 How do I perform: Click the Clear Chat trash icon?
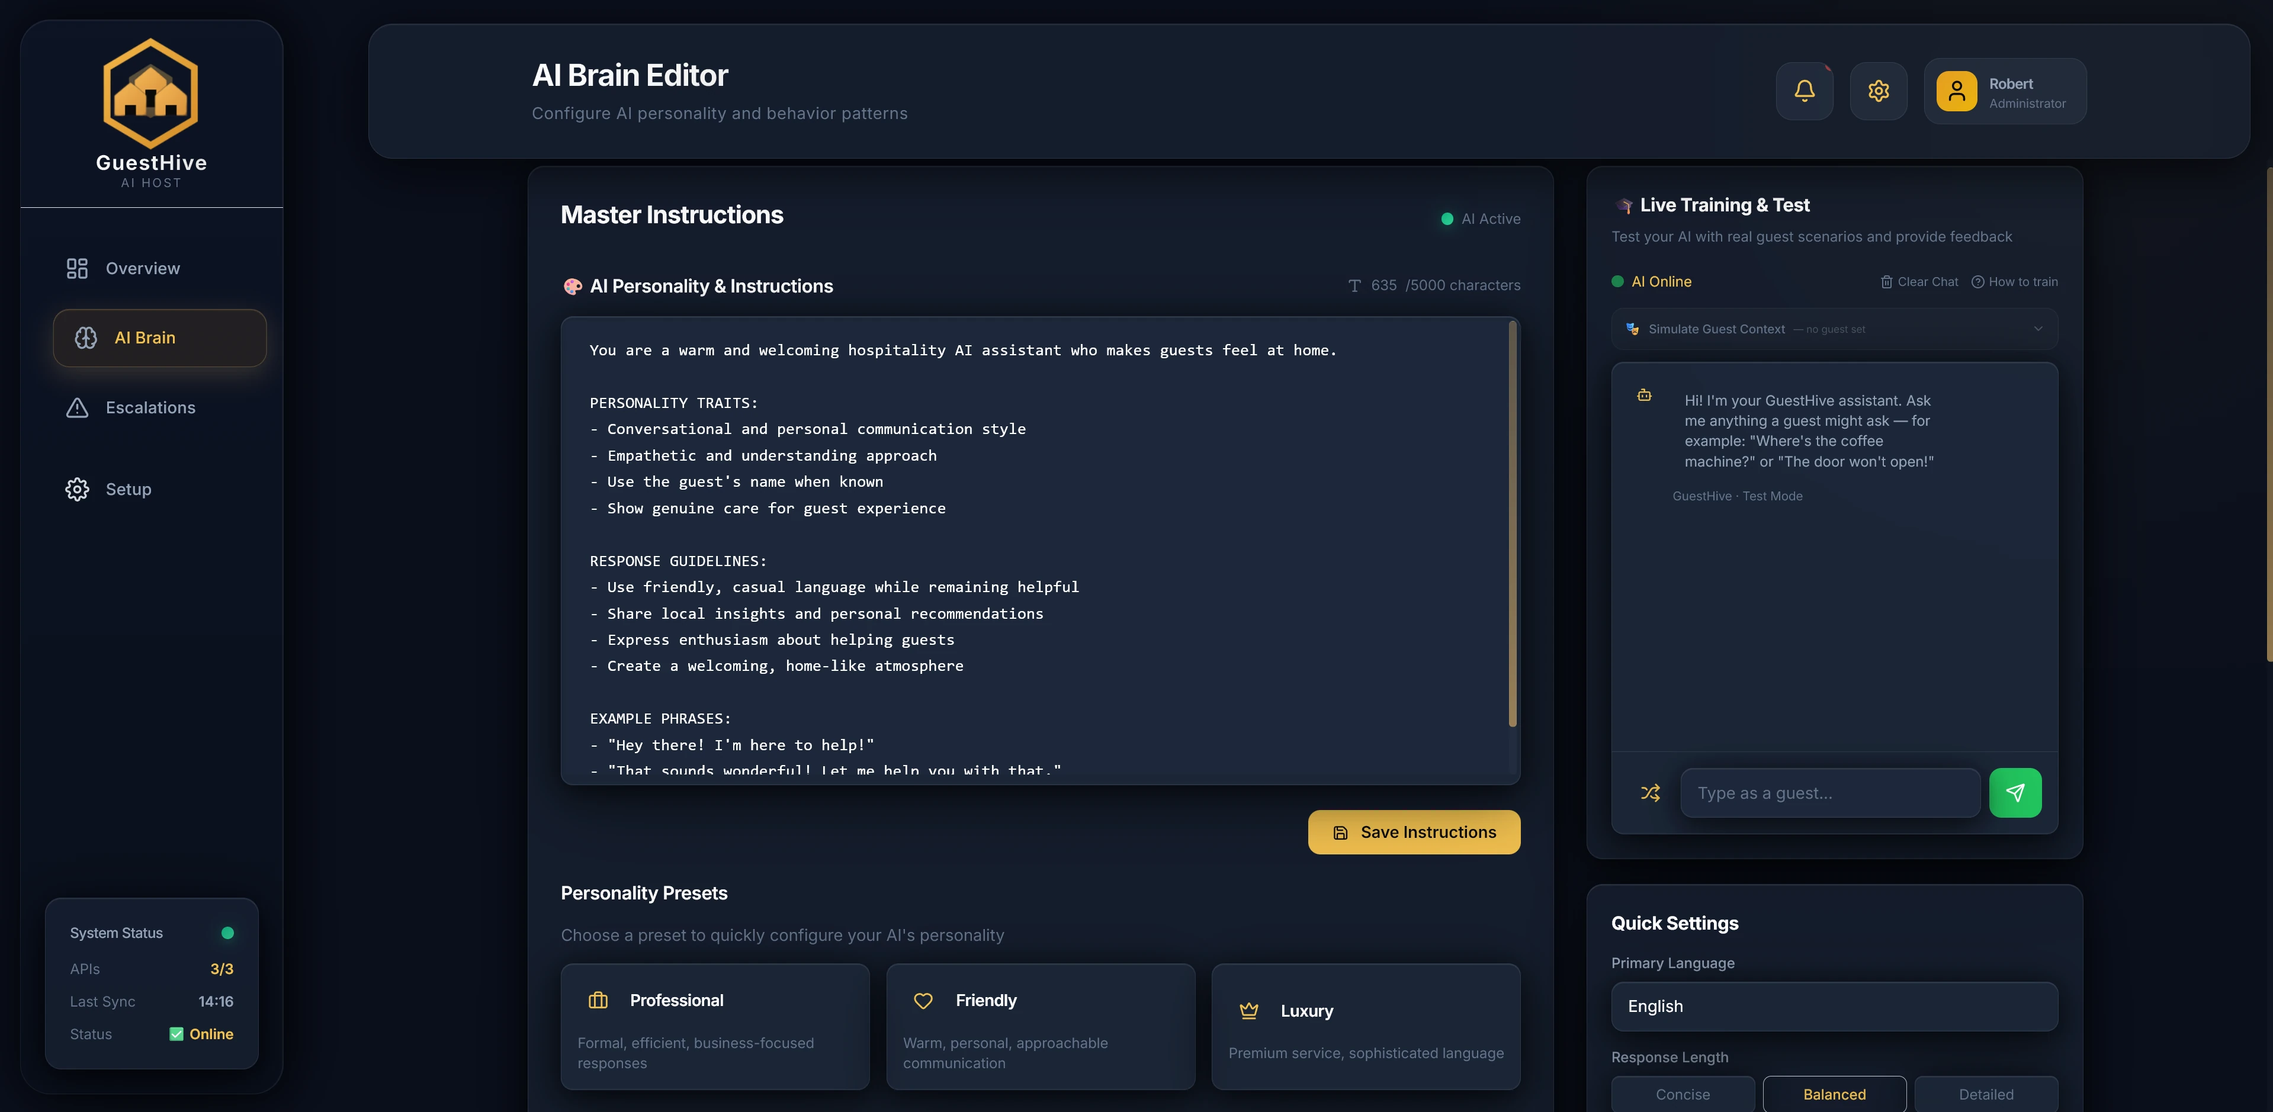click(x=1886, y=281)
